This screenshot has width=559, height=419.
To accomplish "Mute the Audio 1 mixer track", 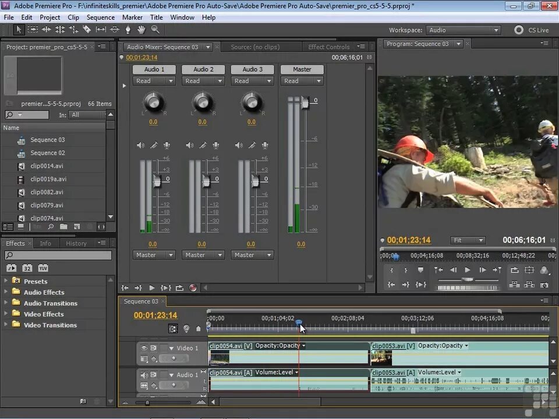I will coord(140,145).
